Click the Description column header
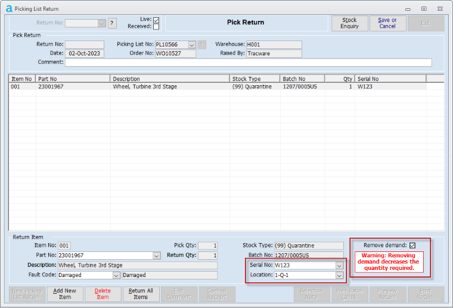Viewport: 453px width, 308px height. (169, 79)
